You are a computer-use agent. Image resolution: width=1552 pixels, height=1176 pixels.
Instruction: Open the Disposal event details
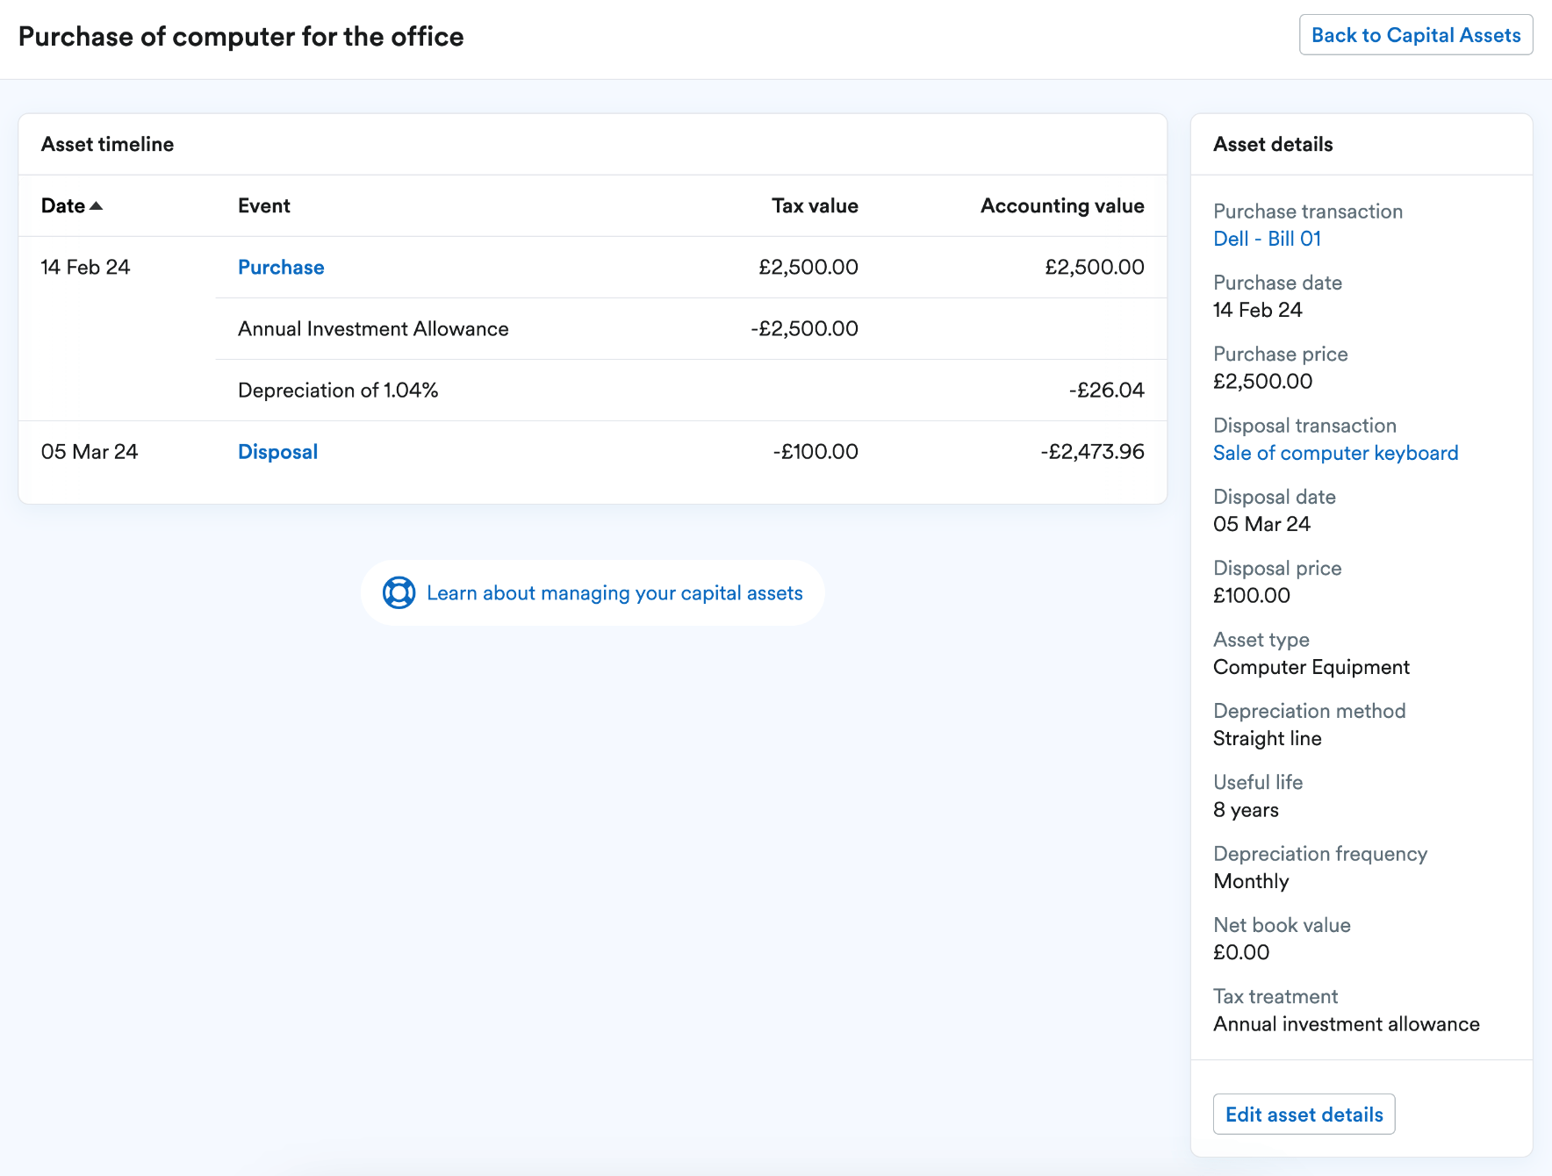pos(277,451)
